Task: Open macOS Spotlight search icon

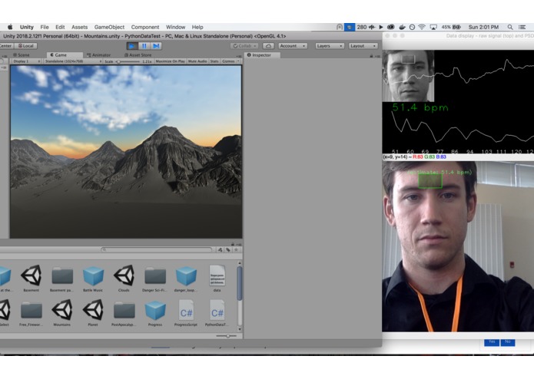Action: point(510,27)
